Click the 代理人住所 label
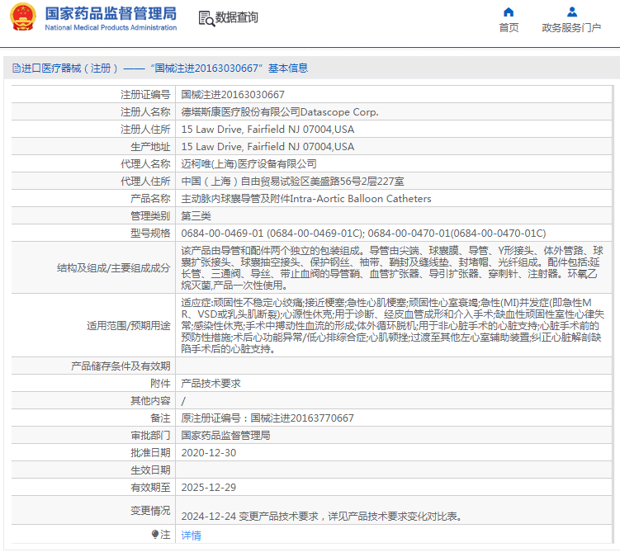This screenshot has width=620, height=557. tap(145, 182)
